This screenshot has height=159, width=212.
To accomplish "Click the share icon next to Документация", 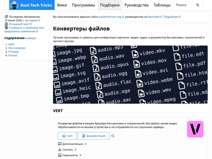I will point(113,136).
